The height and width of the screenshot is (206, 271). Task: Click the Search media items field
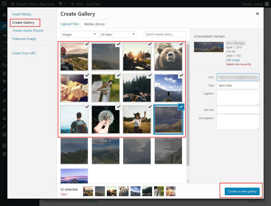click(165, 34)
